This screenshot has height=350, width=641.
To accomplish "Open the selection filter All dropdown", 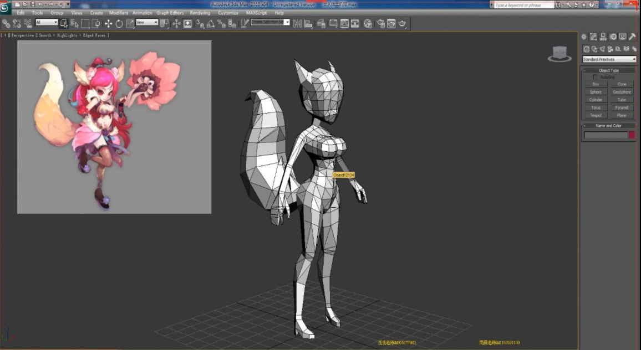I will point(47,23).
